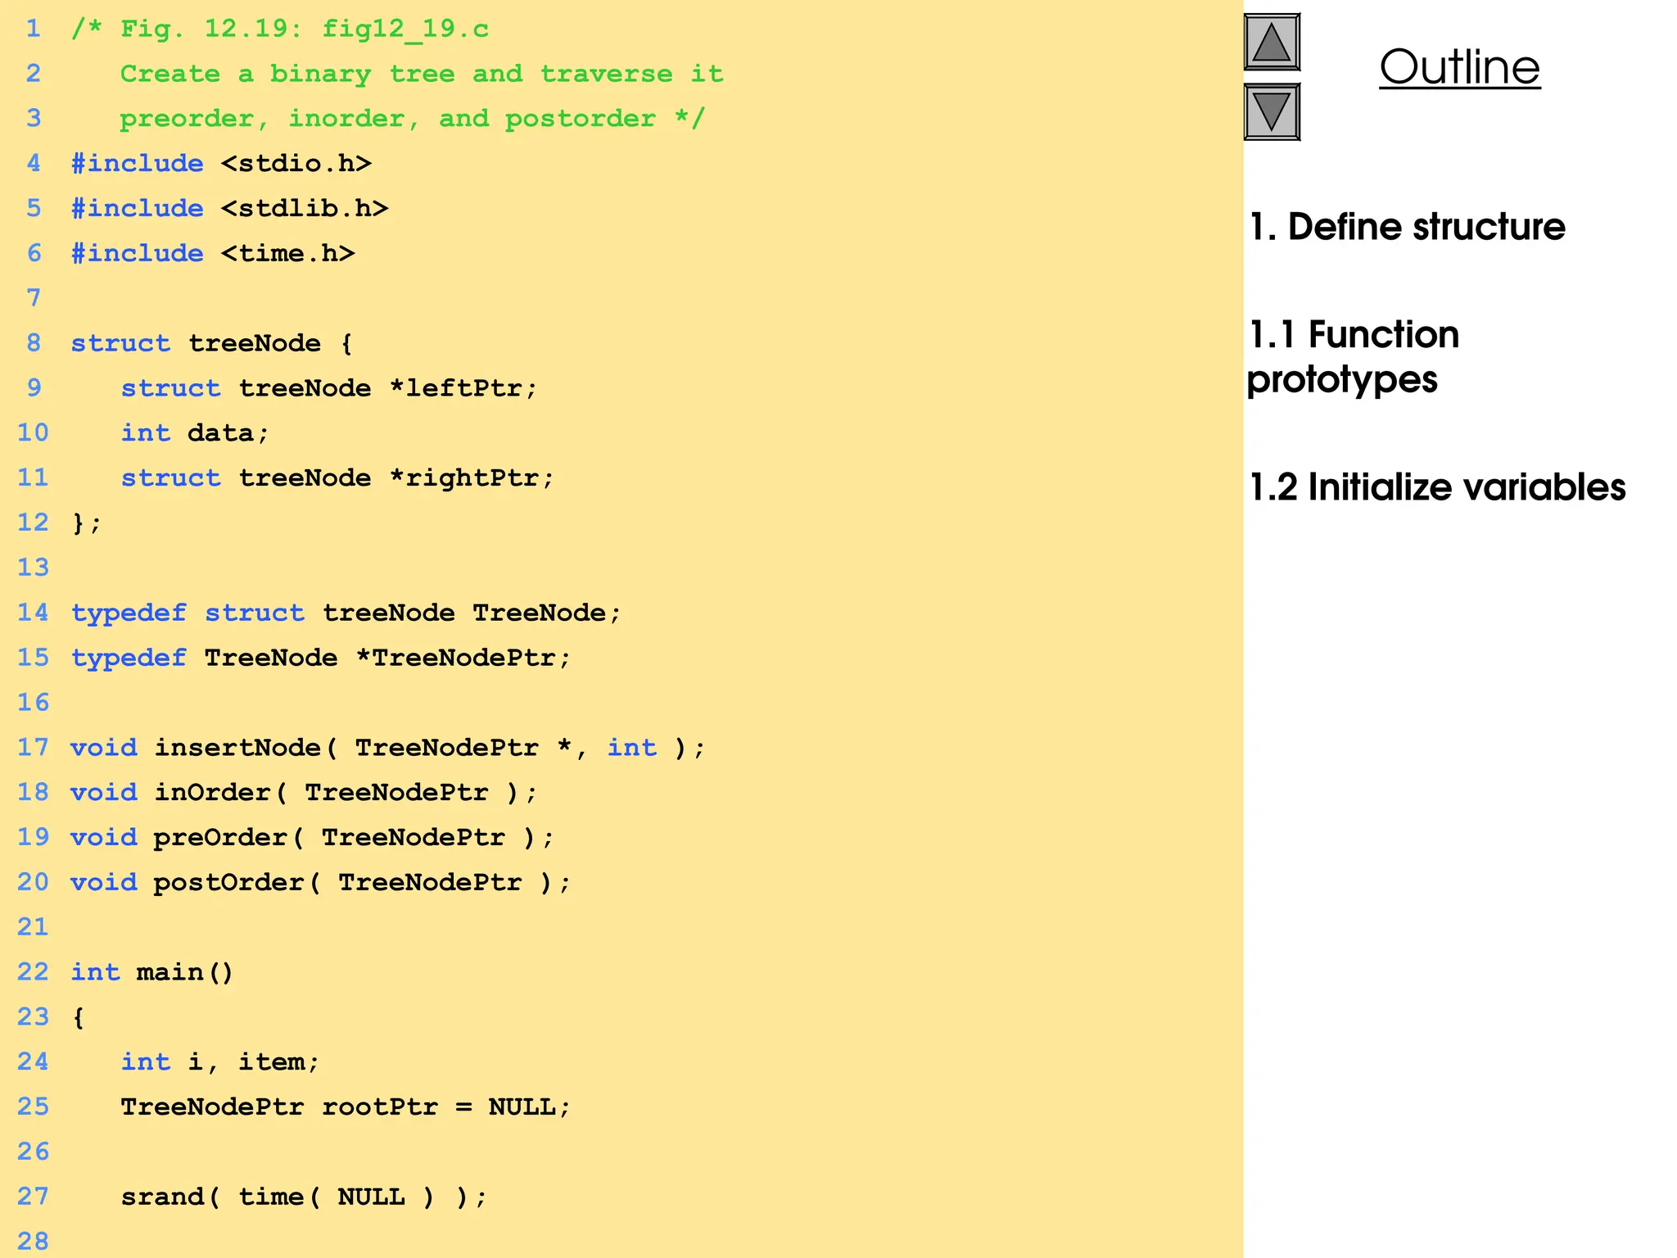Click 'typedef TreeNode *TreeNodePtr;' line
This screenshot has height=1258, width=1677.
(321, 658)
